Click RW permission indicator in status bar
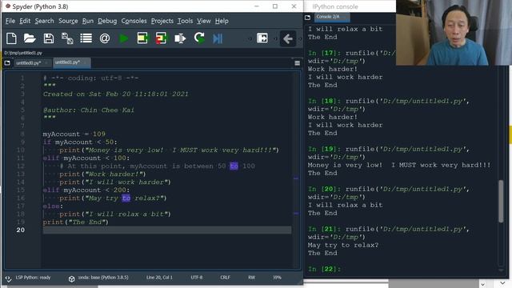 point(251,278)
